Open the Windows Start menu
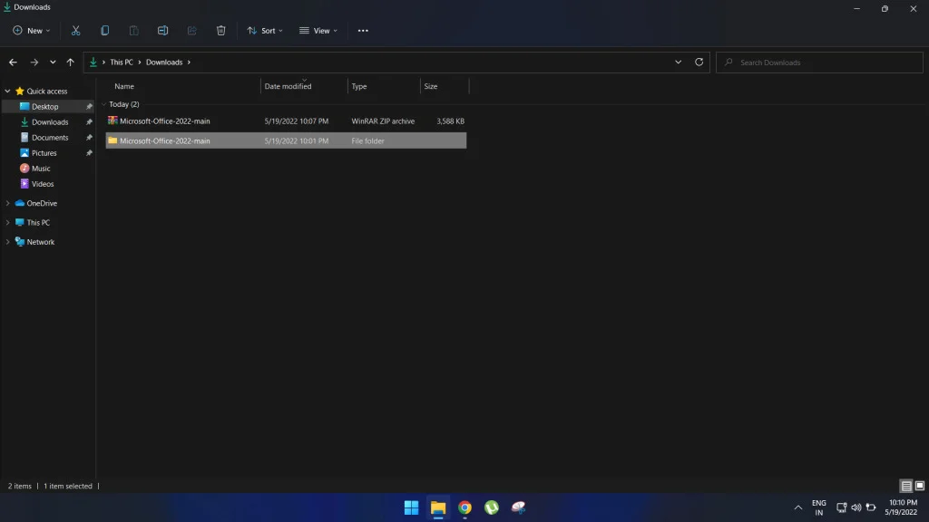 click(x=411, y=507)
